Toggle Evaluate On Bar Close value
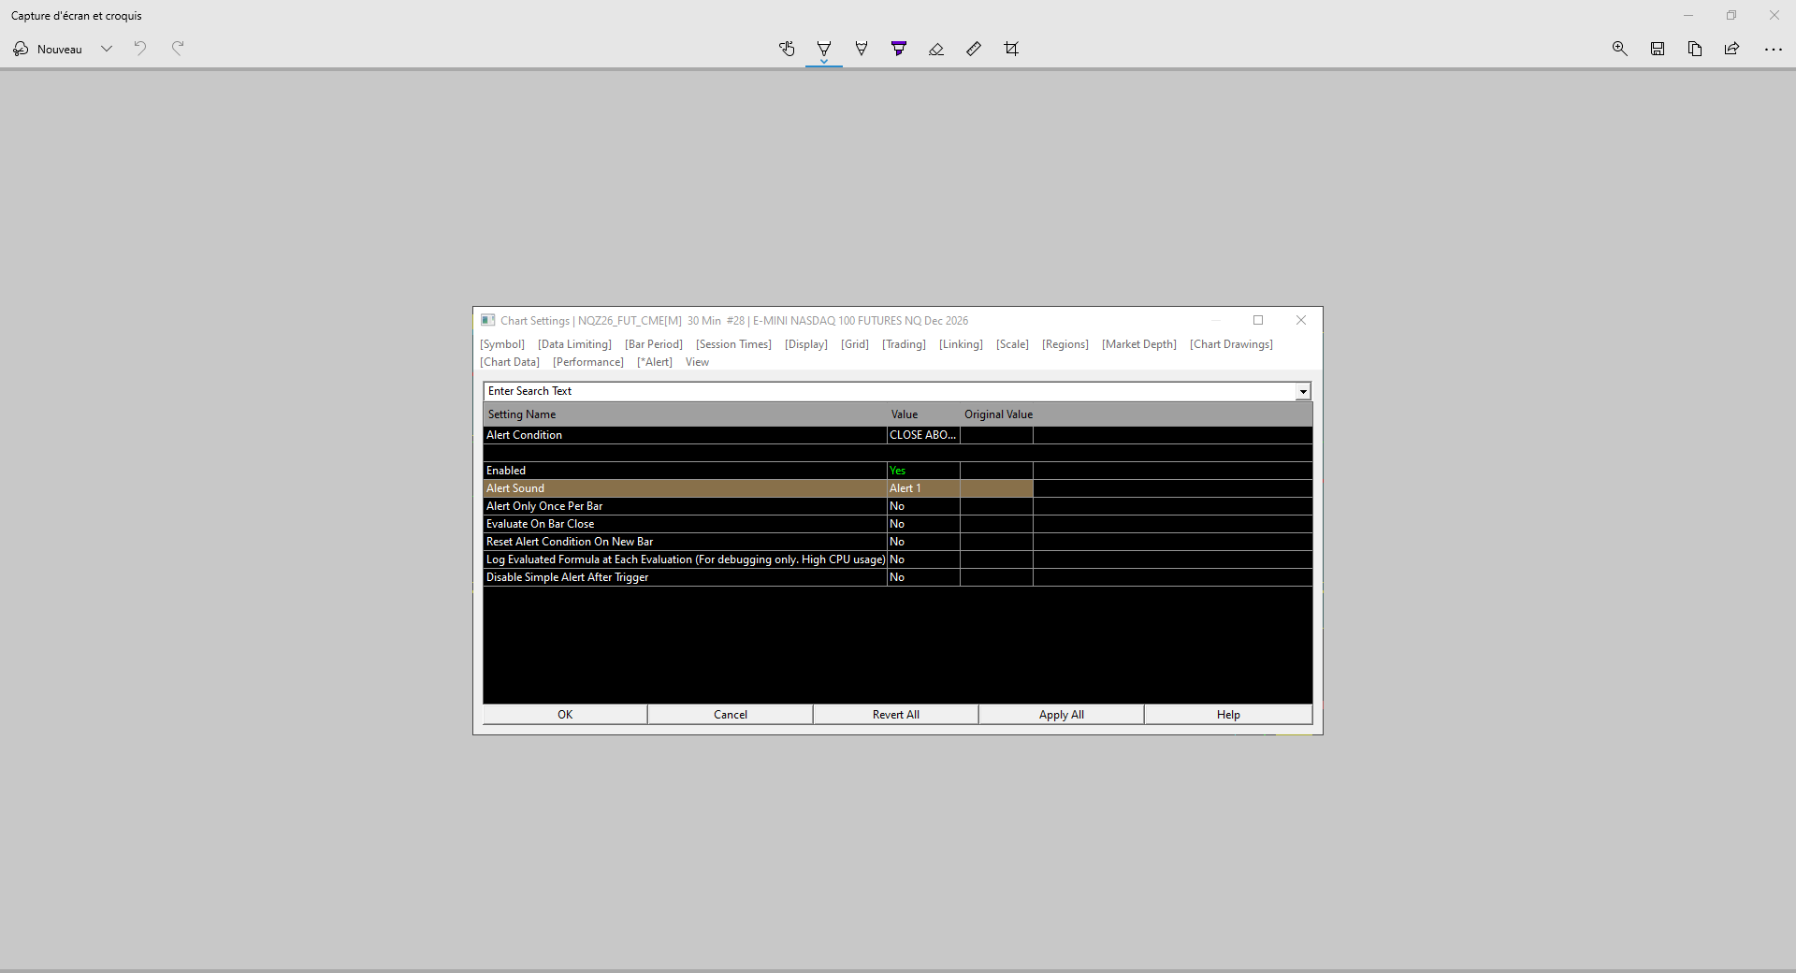The width and height of the screenshot is (1796, 973). [923, 524]
